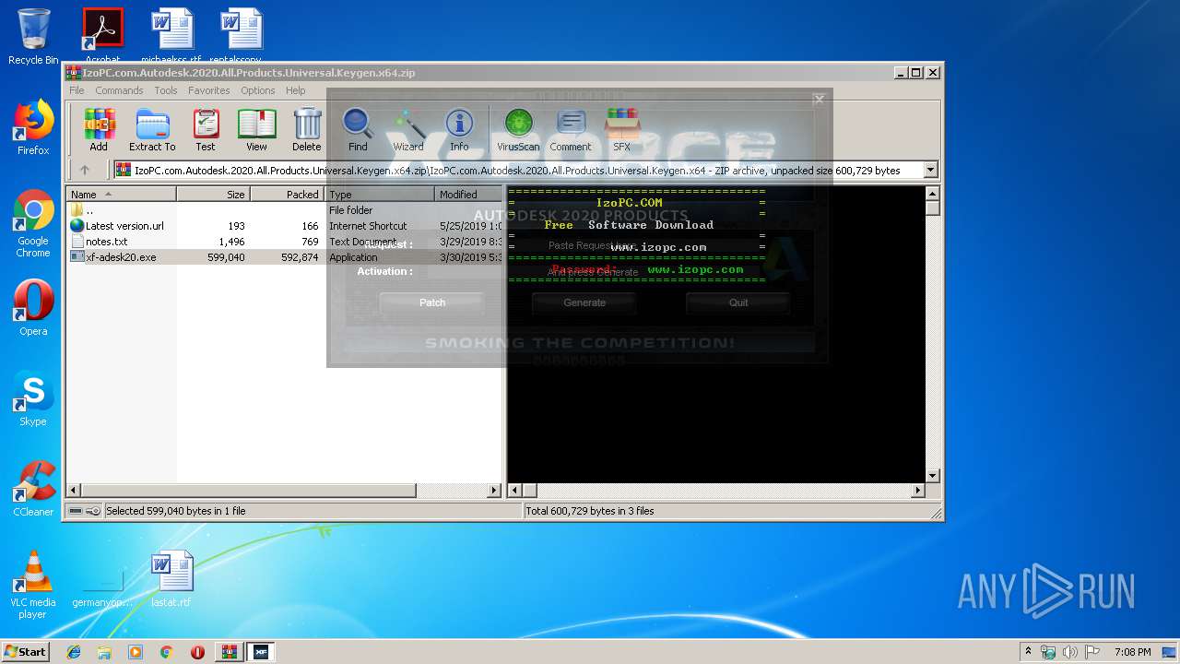Sort file list by Packed column
Image resolution: width=1180 pixels, height=664 pixels.
pyautogui.click(x=287, y=195)
